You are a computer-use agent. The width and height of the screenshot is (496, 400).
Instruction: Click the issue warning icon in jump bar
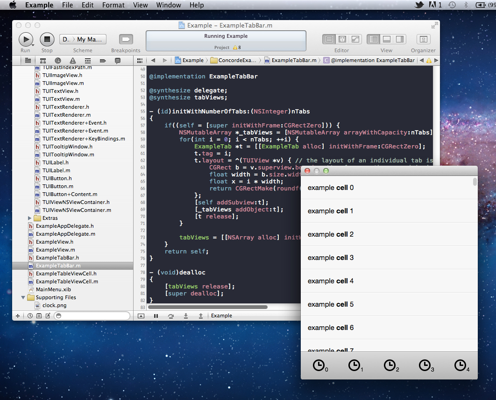(429, 60)
